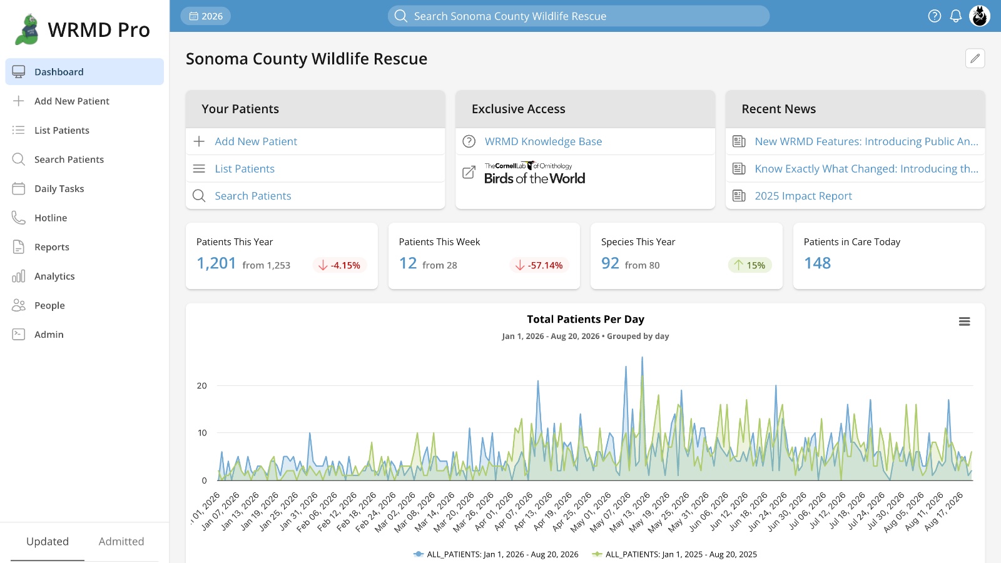Click the Admin terminal icon in sidebar
Screen dimensions: 1001x563
coord(19,335)
